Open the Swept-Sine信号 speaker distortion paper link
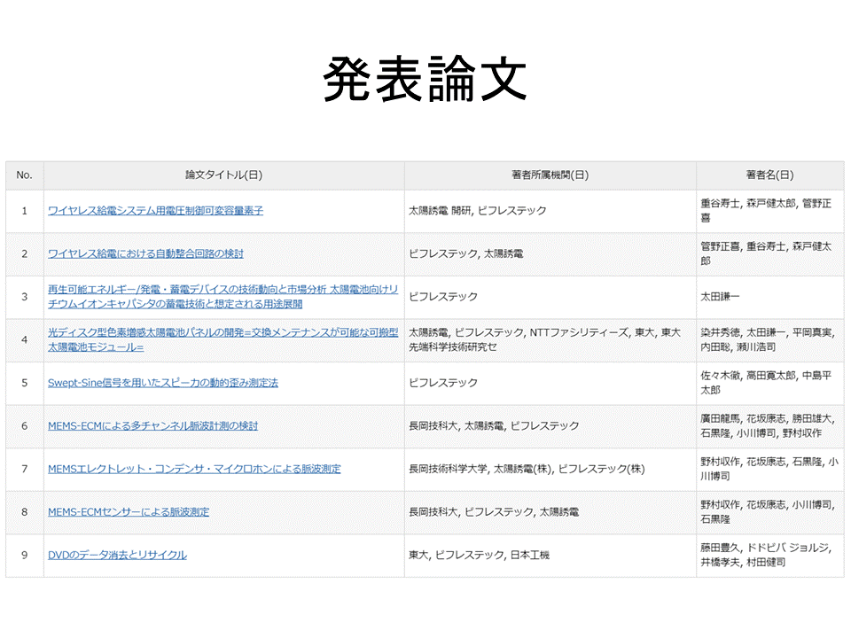 click(163, 383)
